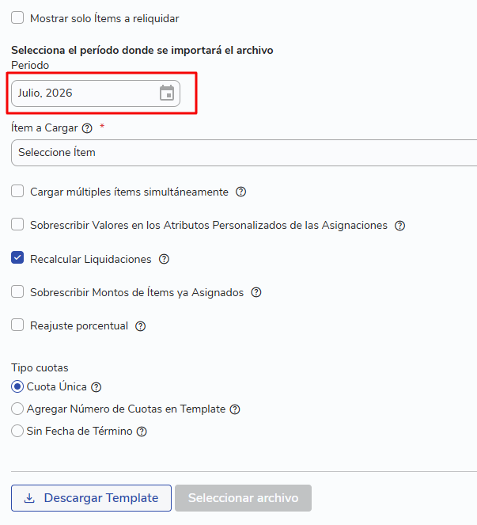Enable Sobrescribir Montos de Ítems ya Asignados

point(17,291)
